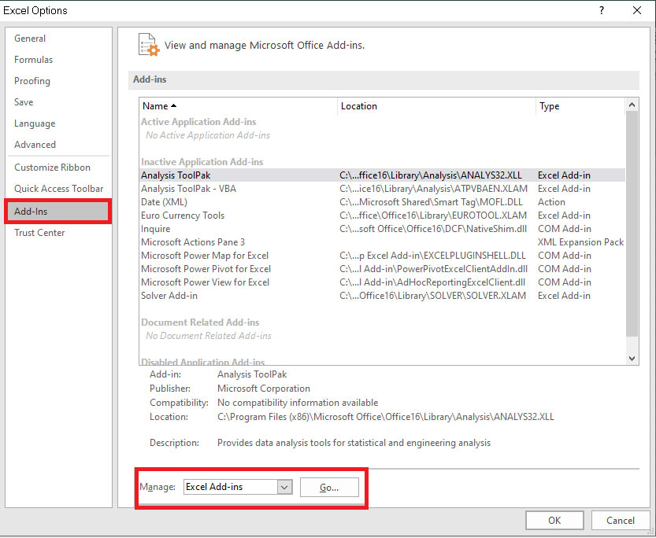Viewport: 656px width, 538px height.
Task: Click the Help question mark icon
Action: 601,10
